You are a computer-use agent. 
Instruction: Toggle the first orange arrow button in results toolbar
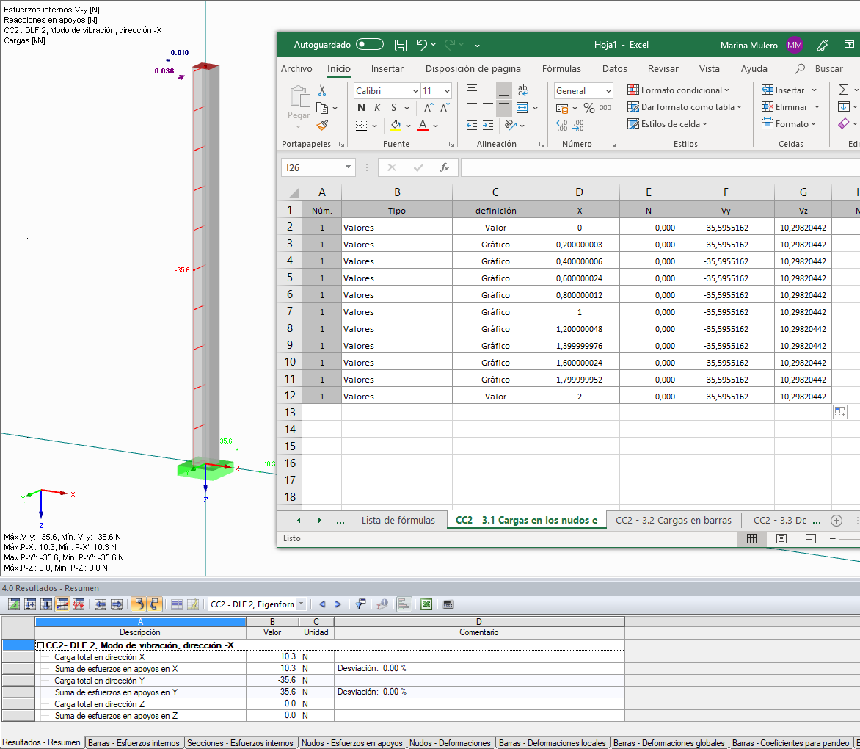139,604
